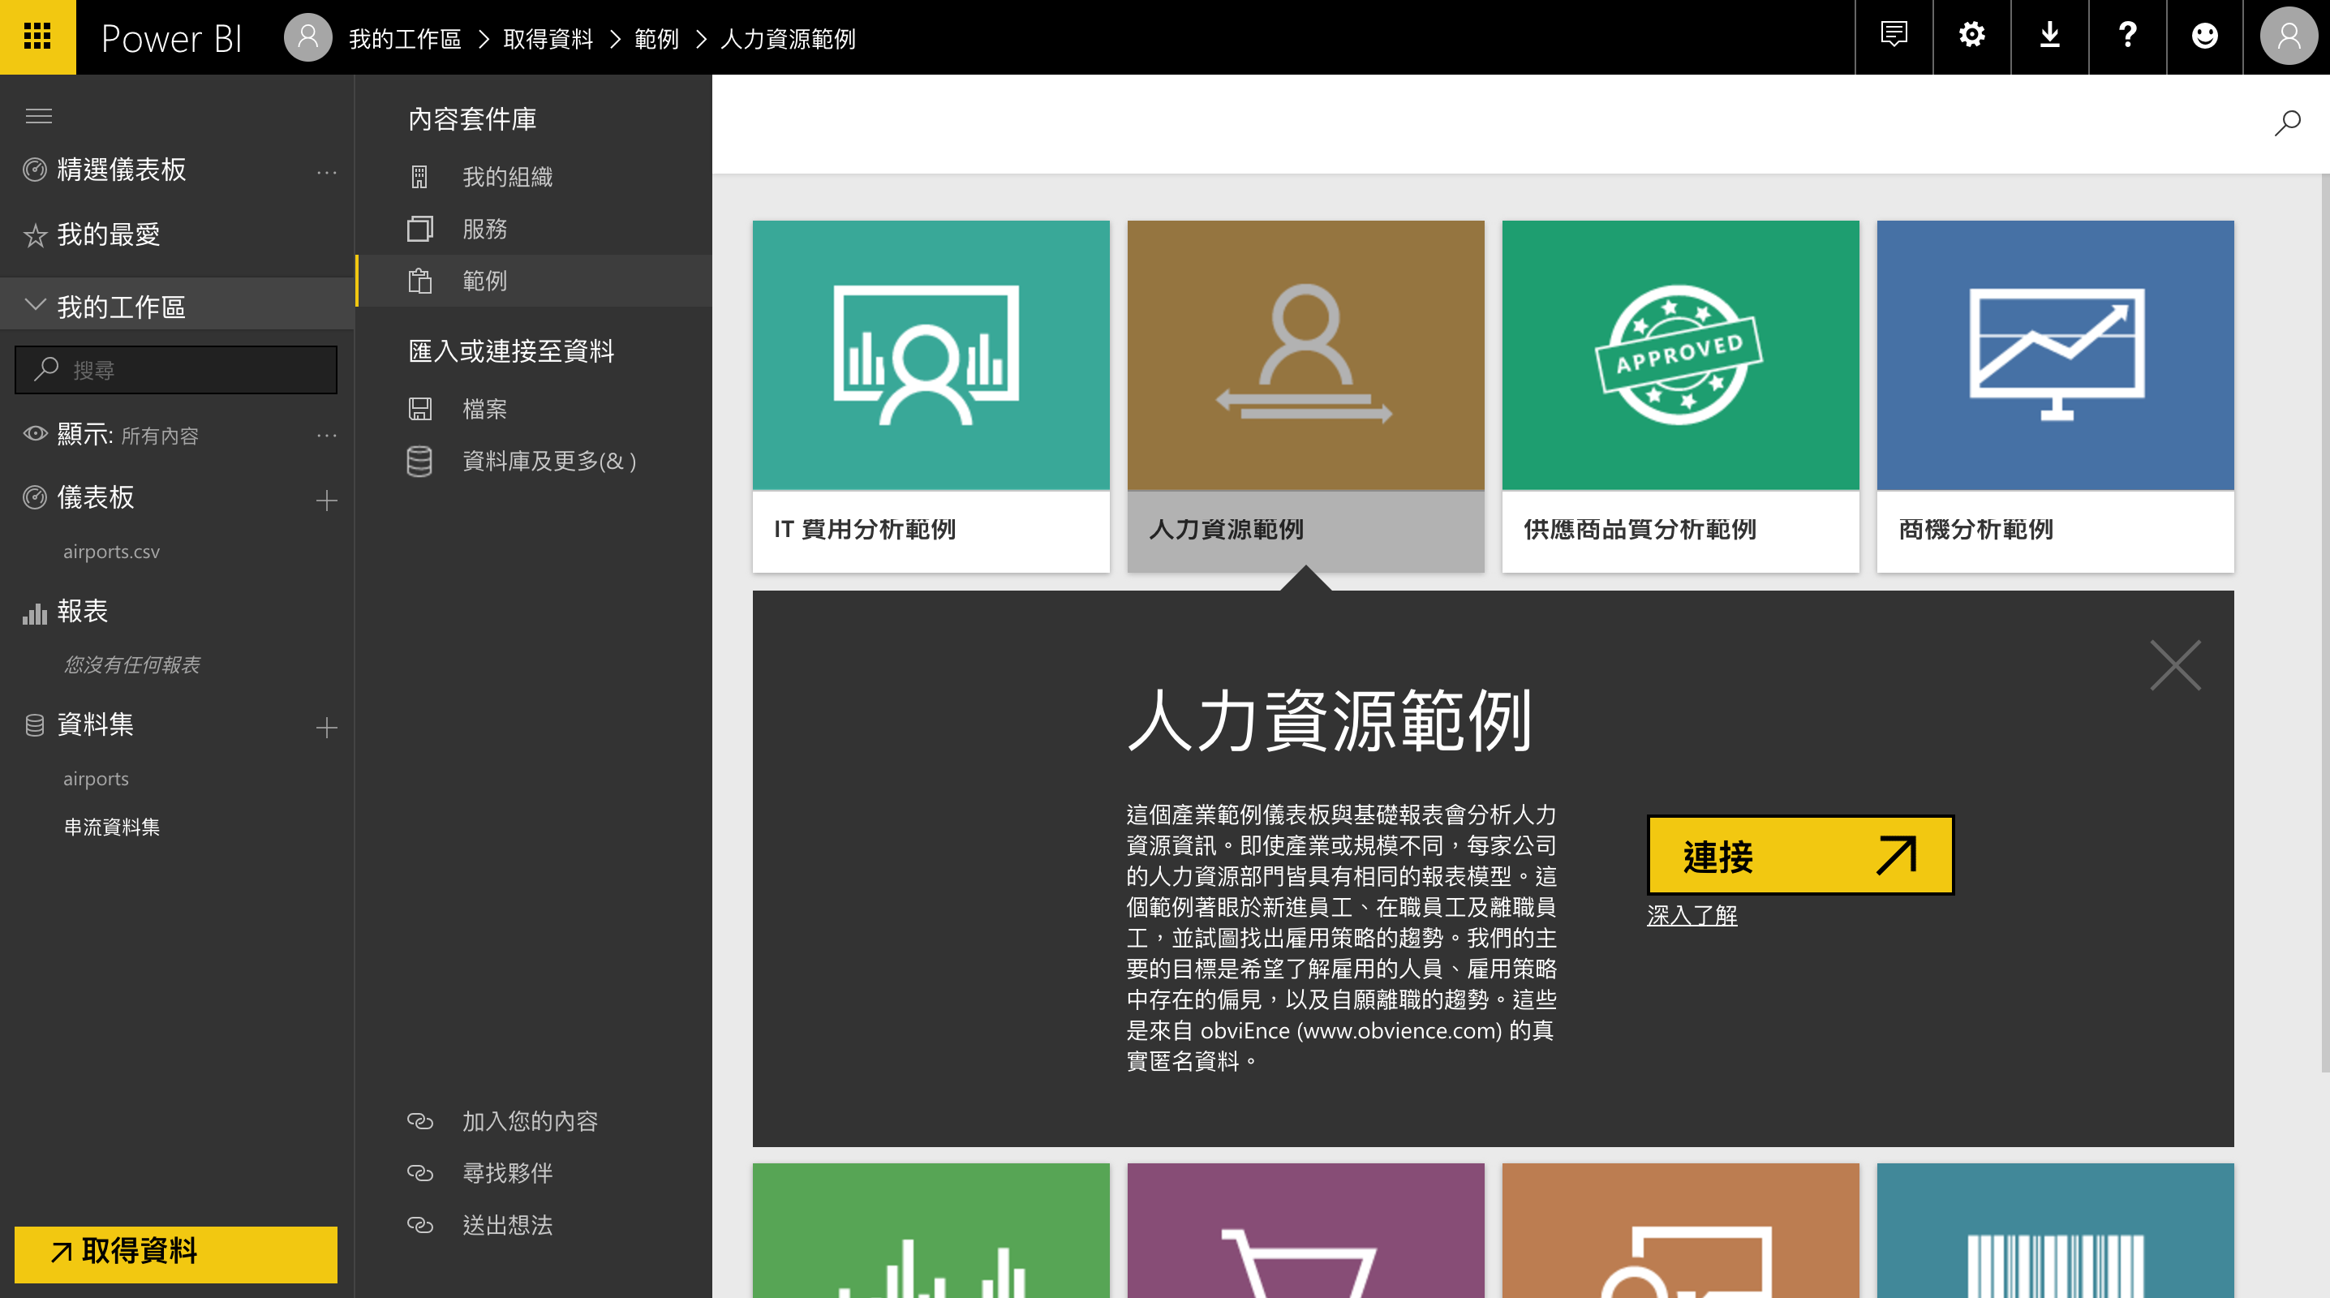Click the notifications chat icon
This screenshot has width=2330, height=1298.
click(1894, 37)
